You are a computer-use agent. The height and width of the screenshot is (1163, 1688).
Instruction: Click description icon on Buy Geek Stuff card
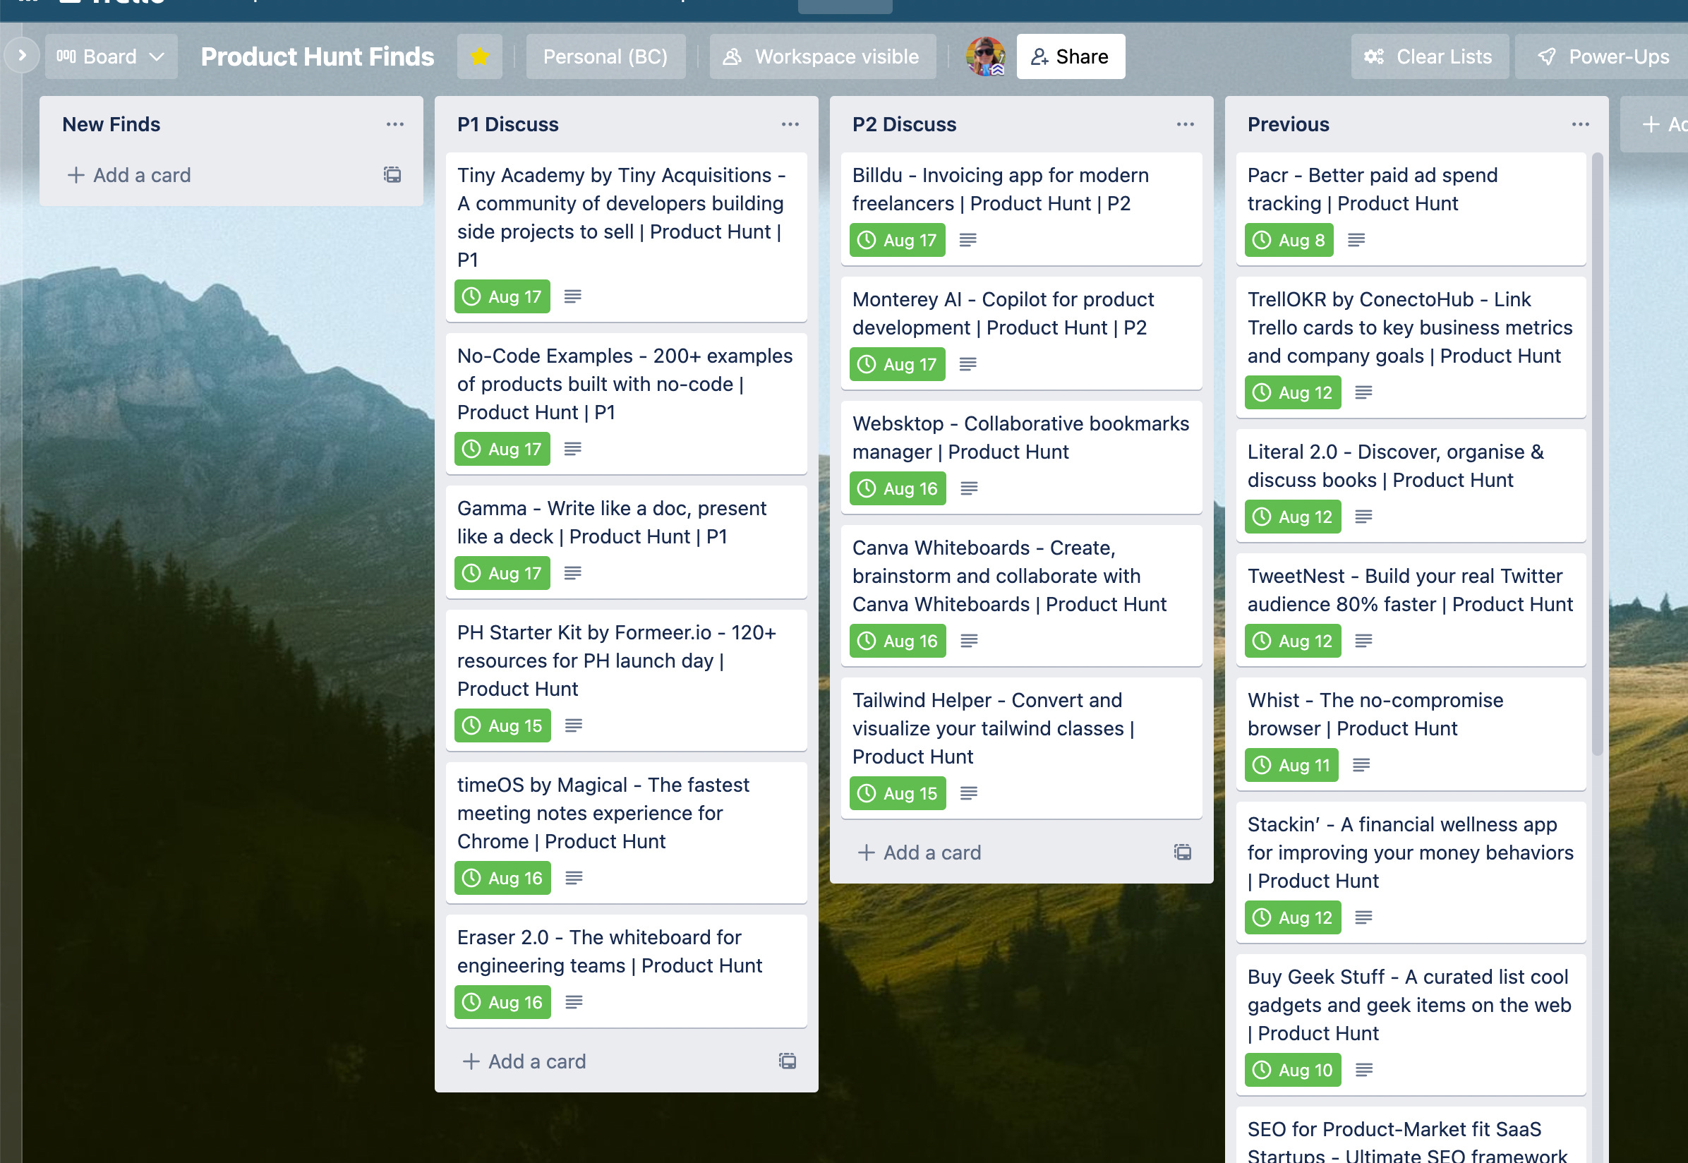click(x=1364, y=1070)
